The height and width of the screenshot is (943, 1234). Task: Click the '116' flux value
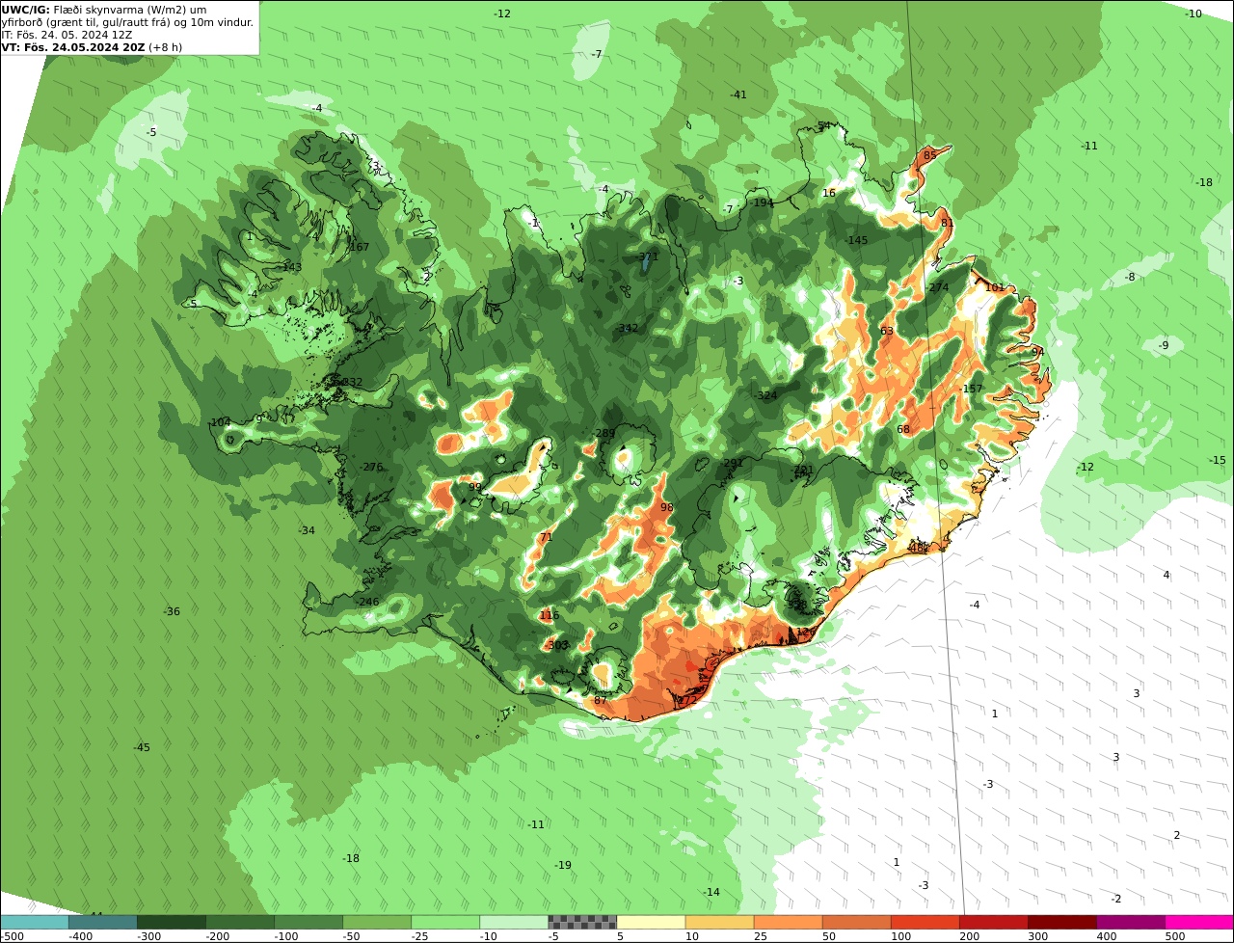(549, 615)
